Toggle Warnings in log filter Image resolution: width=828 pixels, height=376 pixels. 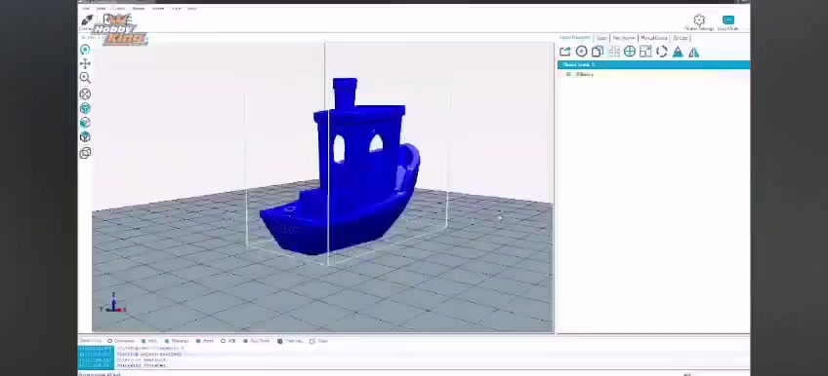[x=177, y=341]
